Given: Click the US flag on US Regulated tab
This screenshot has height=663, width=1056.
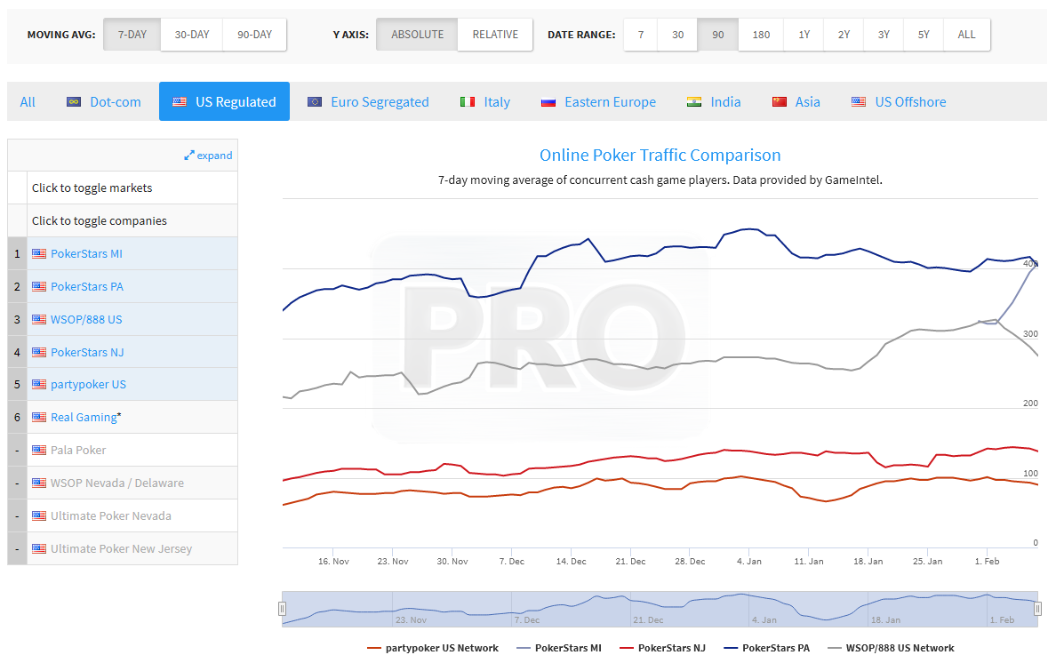Looking at the screenshot, I should tap(180, 101).
